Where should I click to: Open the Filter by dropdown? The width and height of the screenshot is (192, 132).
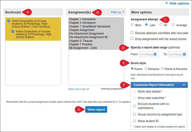tap(117, 12)
